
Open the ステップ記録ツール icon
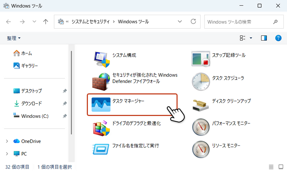pyautogui.click(x=201, y=59)
